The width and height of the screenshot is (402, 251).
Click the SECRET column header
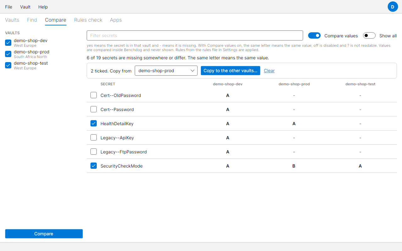108,84
